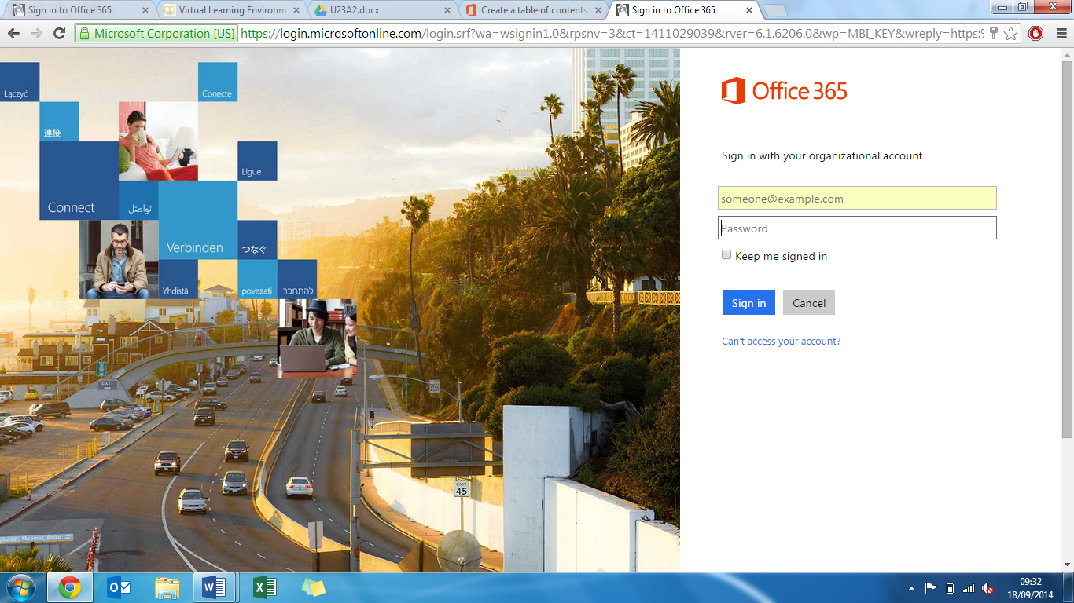The height and width of the screenshot is (603, 1074).
Task: Go back using the browser back arrow
Action: click(13, 34)
